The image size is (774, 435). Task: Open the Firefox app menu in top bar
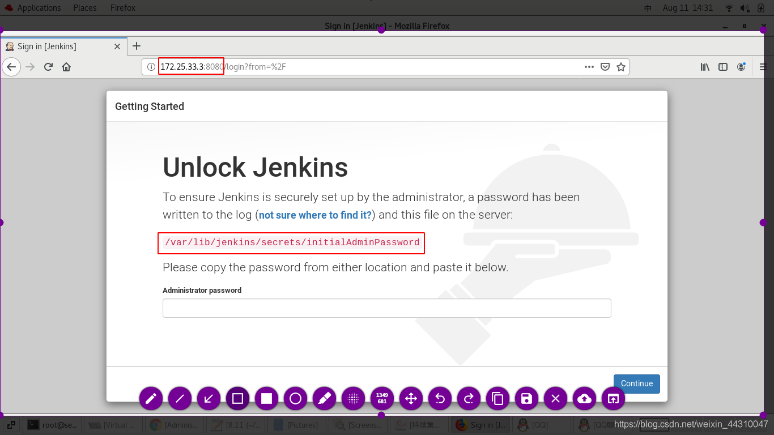tap(123, 8)
